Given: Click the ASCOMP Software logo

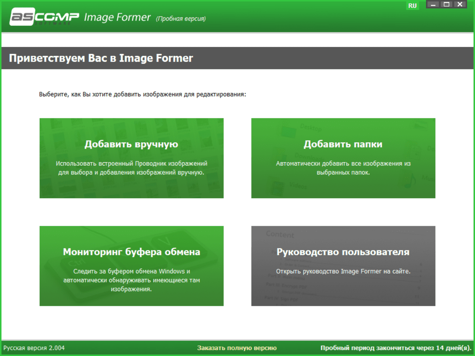Looking at the screenshot, I should (x=44, y=17).
